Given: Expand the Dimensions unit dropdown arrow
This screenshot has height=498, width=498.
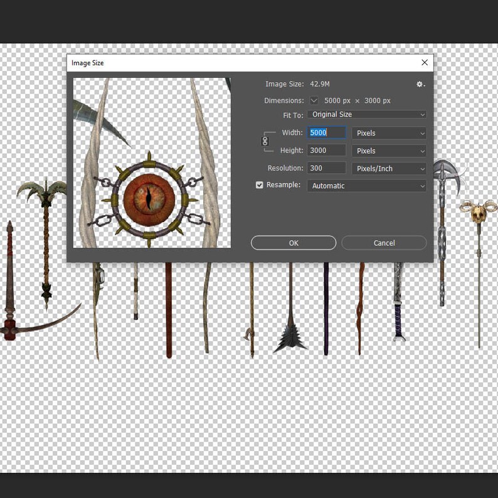Looking at the screenshot, I should pyautogui.click(x=314, y=101).
